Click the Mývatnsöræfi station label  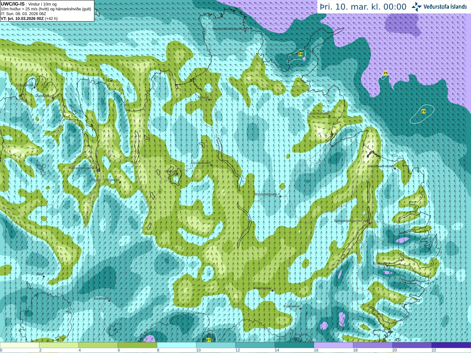(x=201, y=162)
